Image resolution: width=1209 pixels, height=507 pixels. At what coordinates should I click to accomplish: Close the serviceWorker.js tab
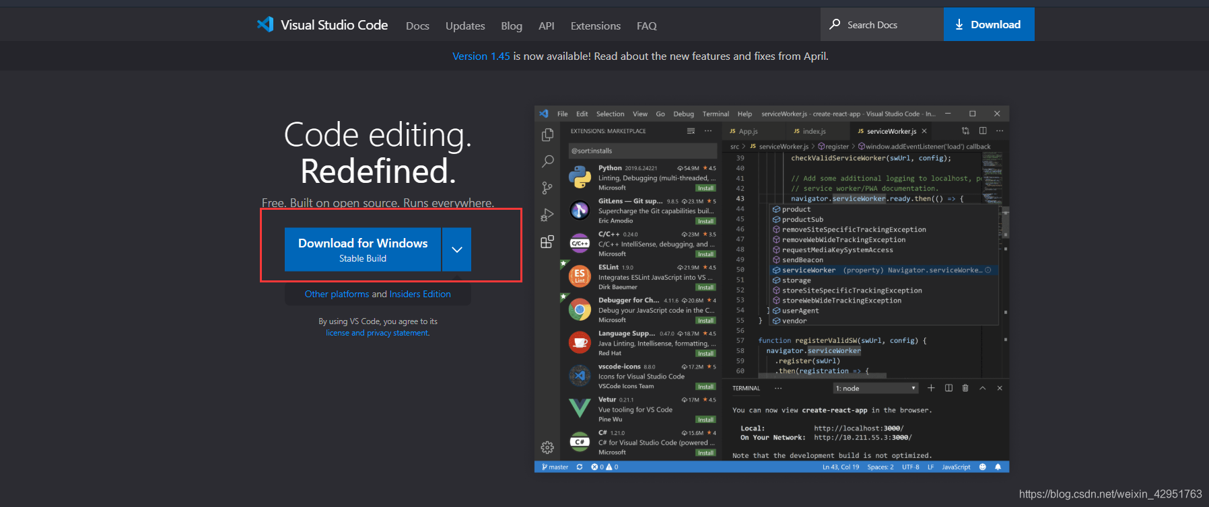(924, 131)
